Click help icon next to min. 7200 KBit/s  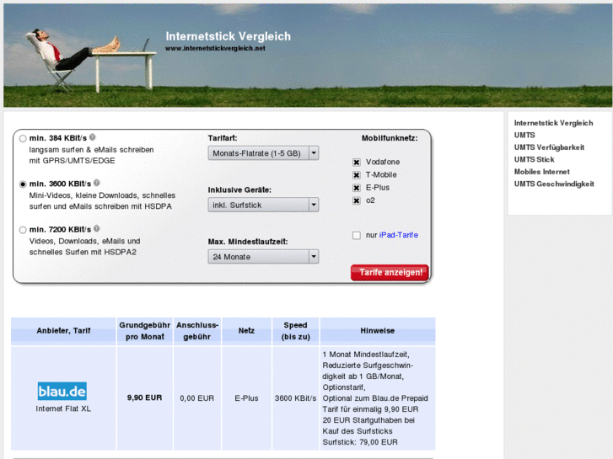[x=97, y=228]
